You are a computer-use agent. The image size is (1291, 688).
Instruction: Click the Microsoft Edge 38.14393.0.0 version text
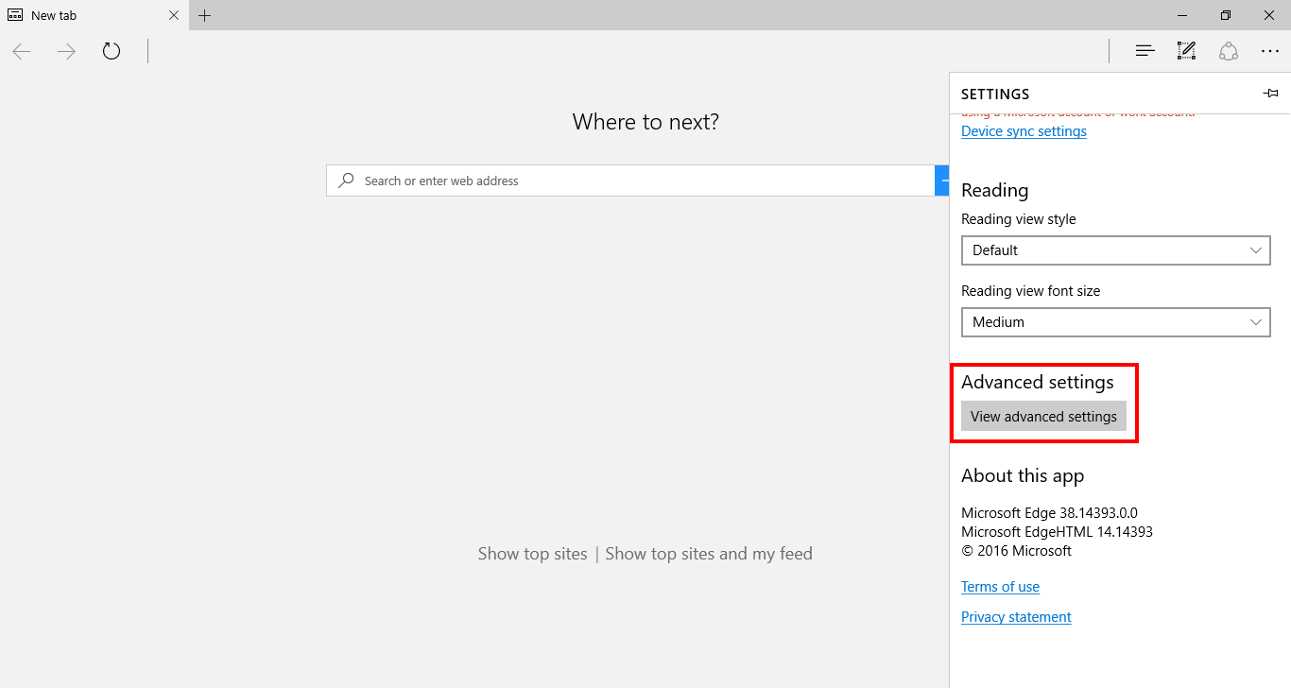tap(1049, 513)
